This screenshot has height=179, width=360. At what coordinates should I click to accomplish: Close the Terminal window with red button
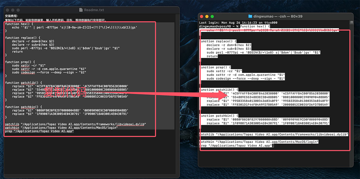[202, 16]
